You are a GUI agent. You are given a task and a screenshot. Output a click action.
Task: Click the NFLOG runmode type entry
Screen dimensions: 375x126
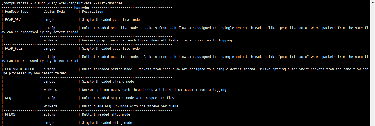coord(10,114)
